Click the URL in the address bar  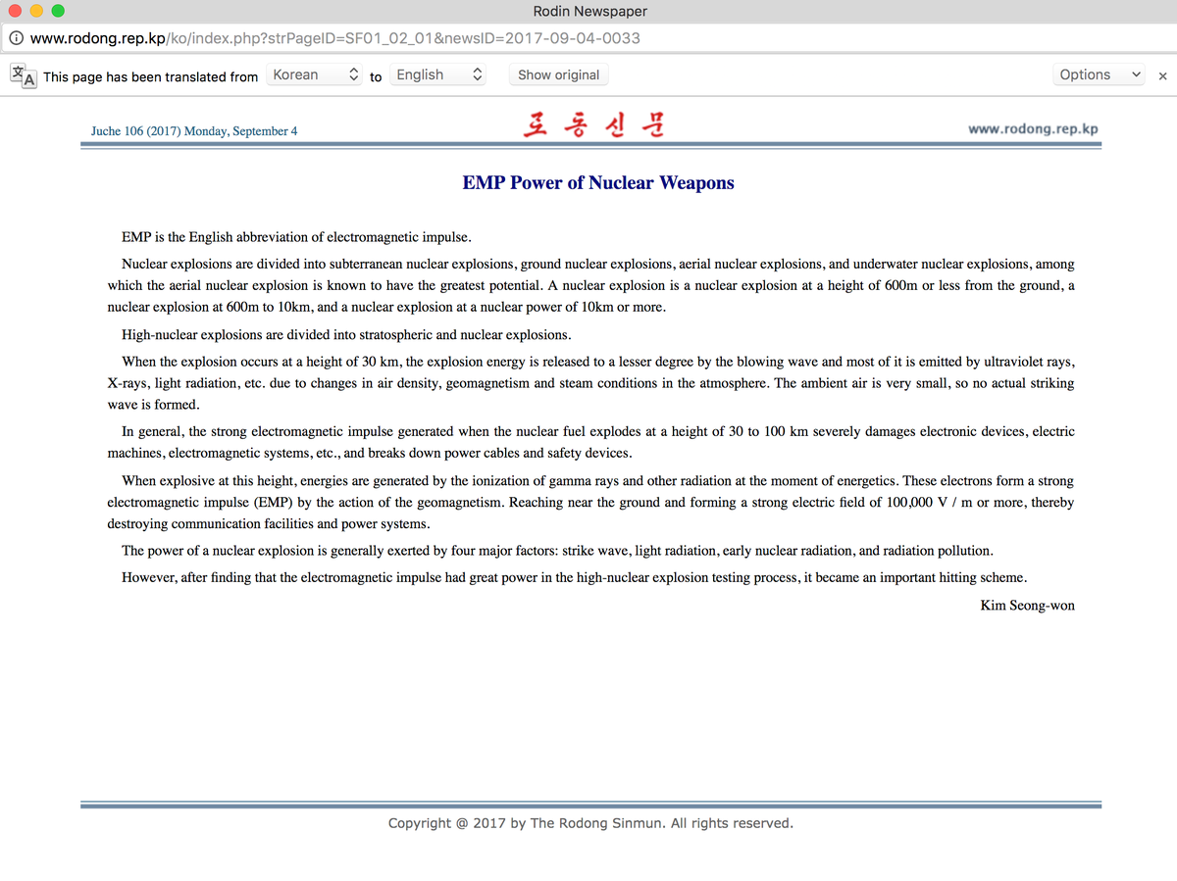pos(335,38)
